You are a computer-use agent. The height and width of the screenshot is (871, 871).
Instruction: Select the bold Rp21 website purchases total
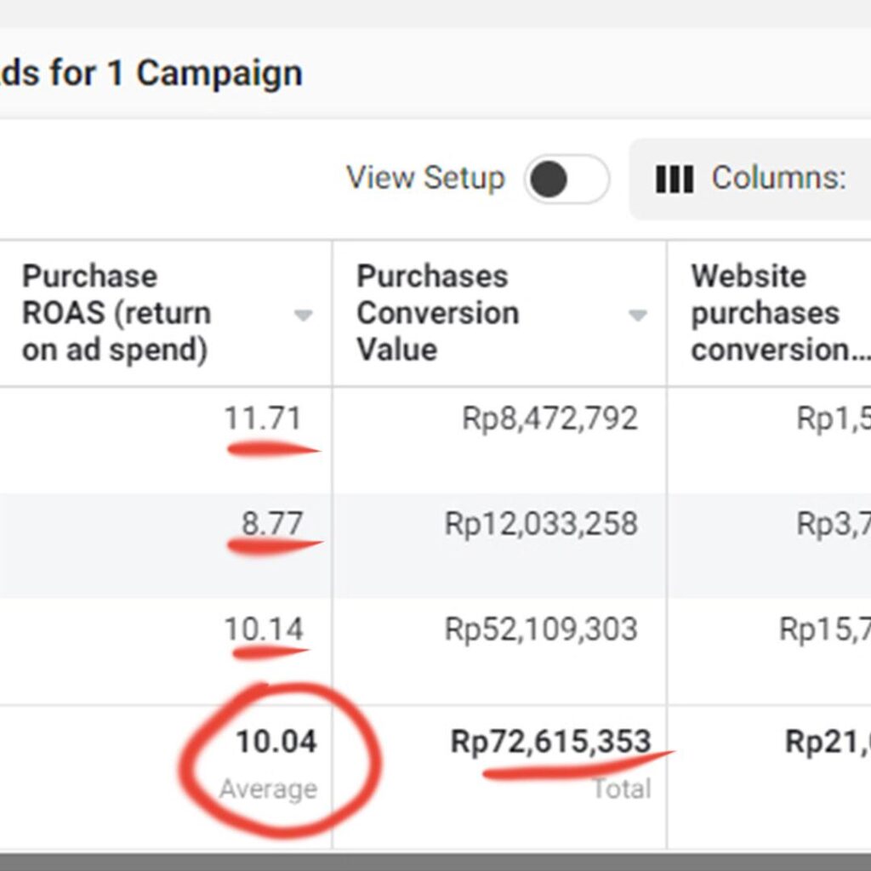coord(827,742)
